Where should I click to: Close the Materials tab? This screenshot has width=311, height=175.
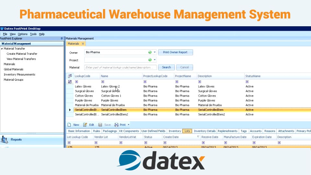(x=83, y=44)
